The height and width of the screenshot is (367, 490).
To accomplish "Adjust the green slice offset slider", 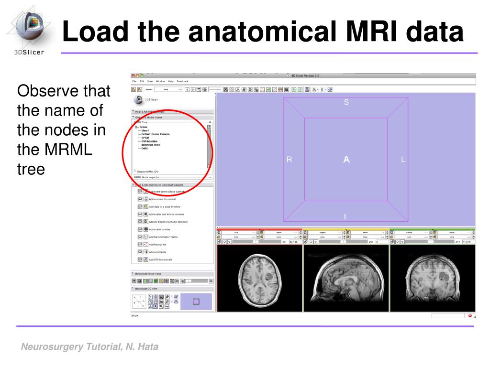I will click(429, 242).
